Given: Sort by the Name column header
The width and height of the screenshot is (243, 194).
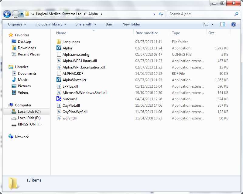Looking at the screenshot, I should tap(61, 33).
